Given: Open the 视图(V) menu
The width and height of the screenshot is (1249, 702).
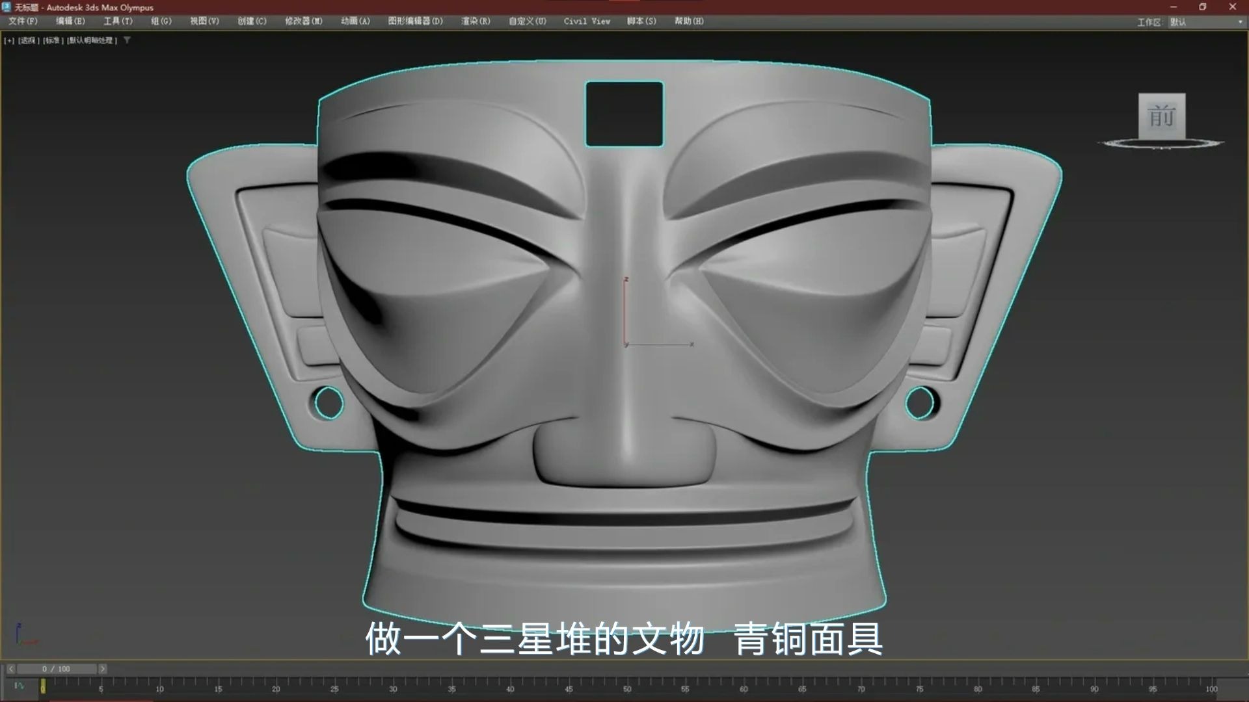Looking at the screenshot, I should [x=204, y=21].
